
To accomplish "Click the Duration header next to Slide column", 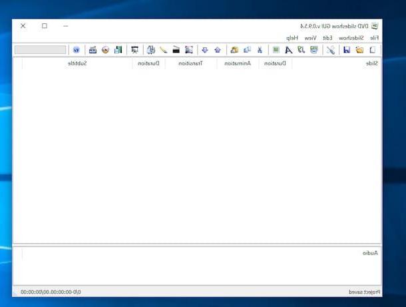I will click(x=276, y=63).
